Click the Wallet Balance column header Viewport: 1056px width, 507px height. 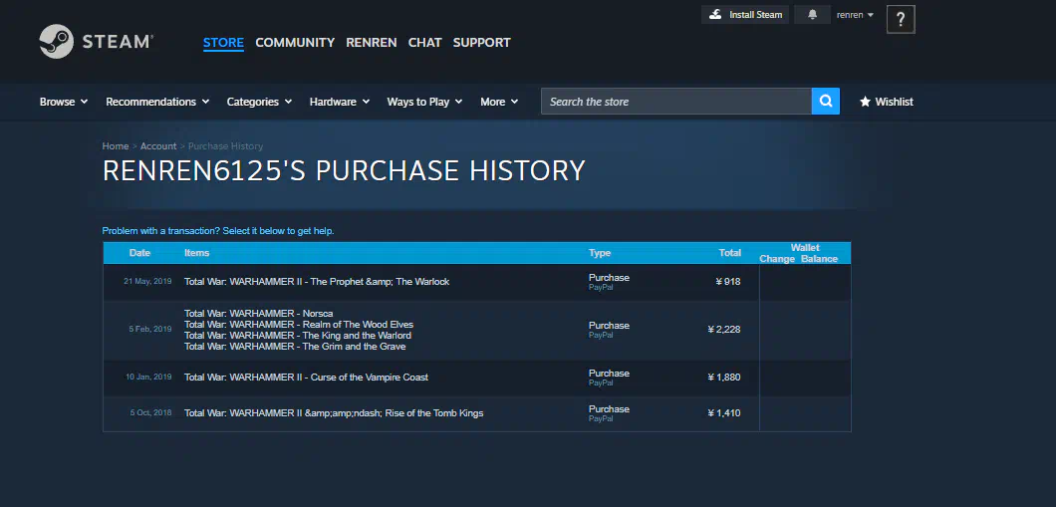819,259
